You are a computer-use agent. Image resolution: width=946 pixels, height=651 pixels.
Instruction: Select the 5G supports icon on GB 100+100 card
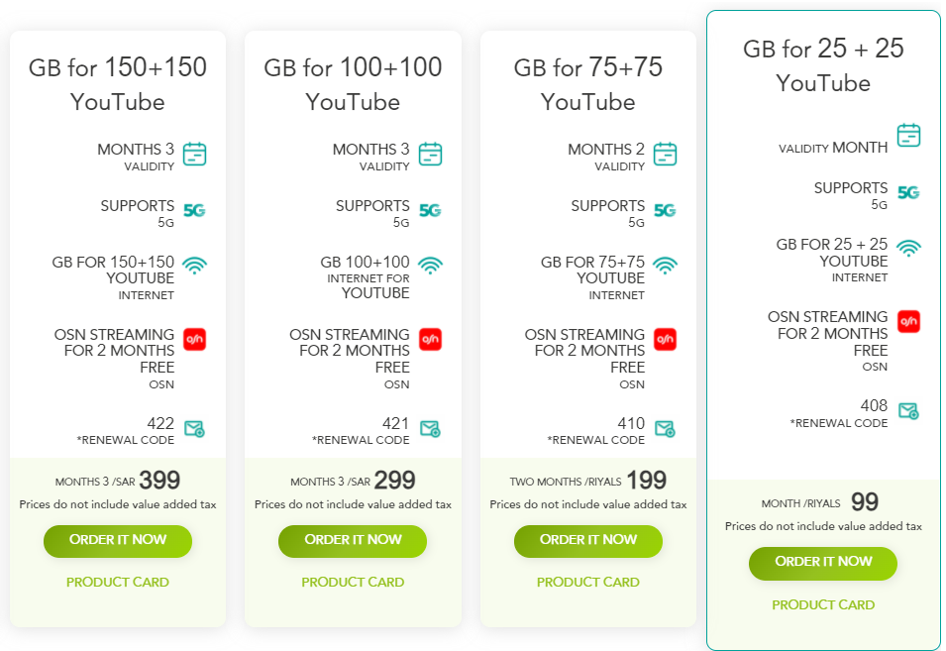tap(430, 209)
